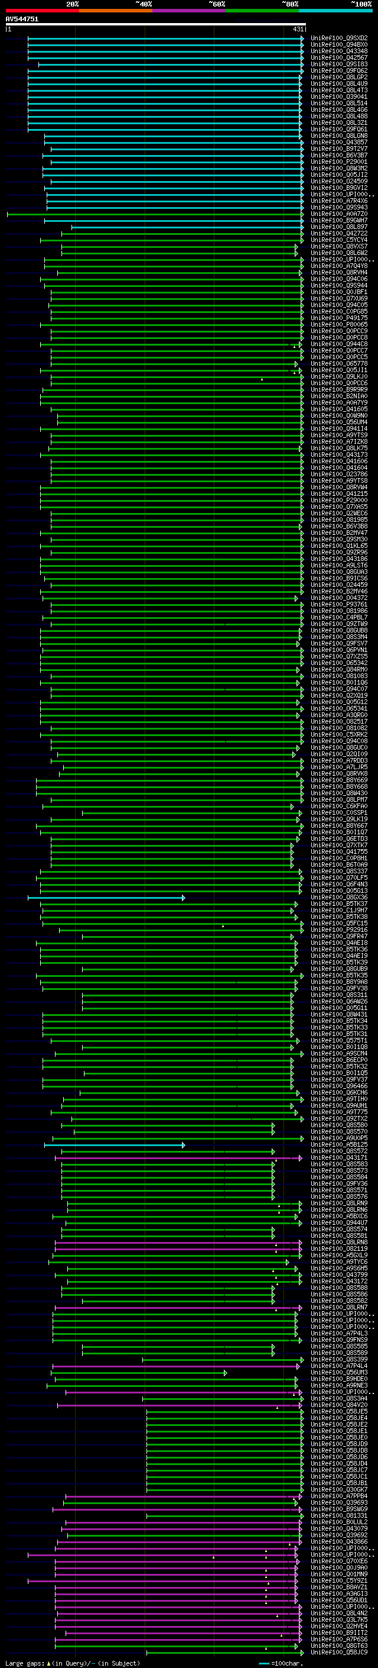Select hit label UniRef100_B9GWH7
The height and width of the screenshot is (1668, 378).
[x=339, y=220]
